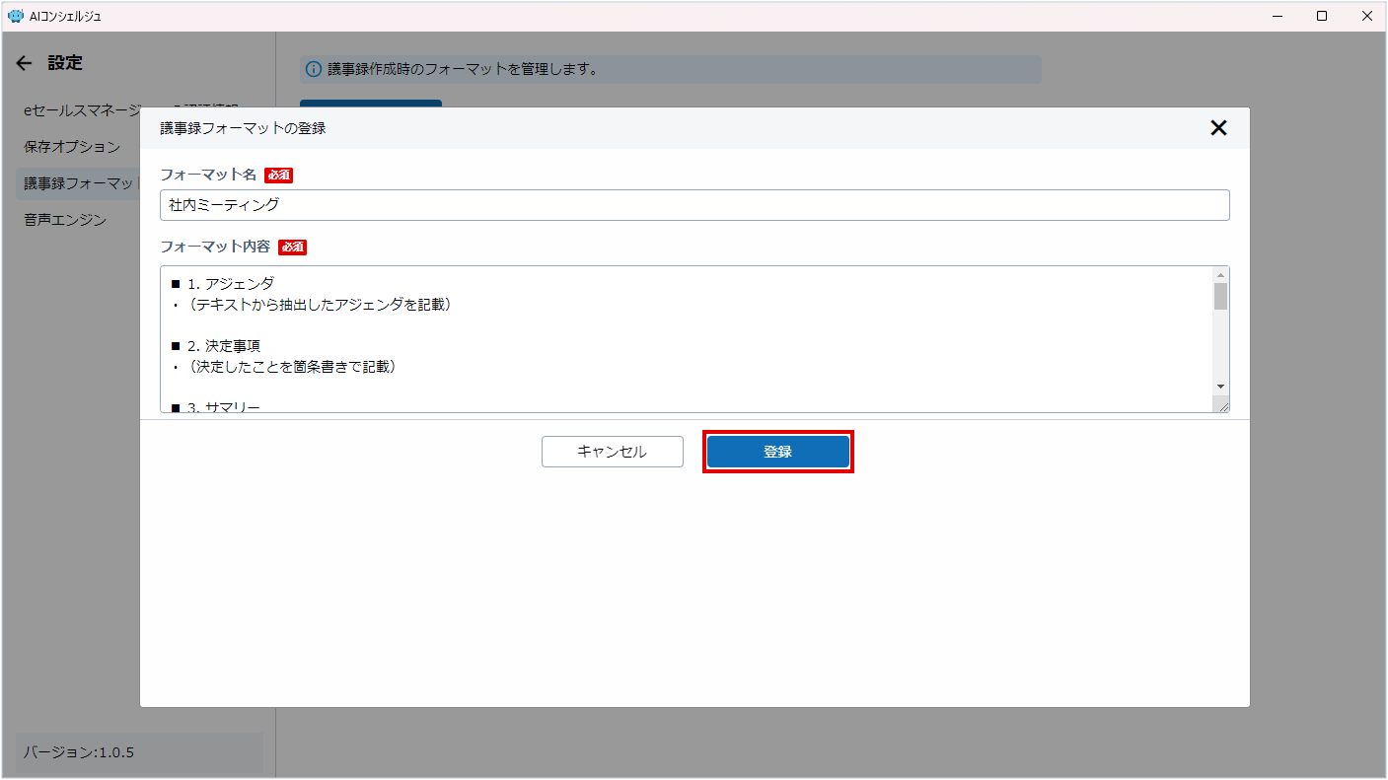1388x780 pixels.
Task: Maximize the AIコンシェルジュ window
Action: click(1322, 16)
